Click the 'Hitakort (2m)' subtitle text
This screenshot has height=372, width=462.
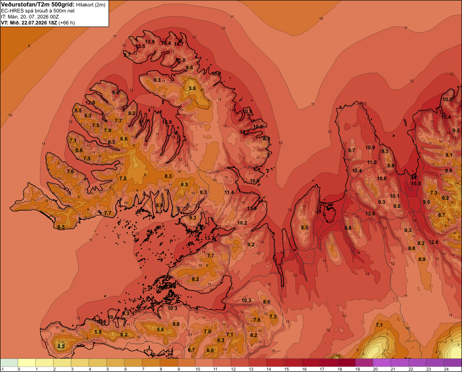tap(91, 5)
